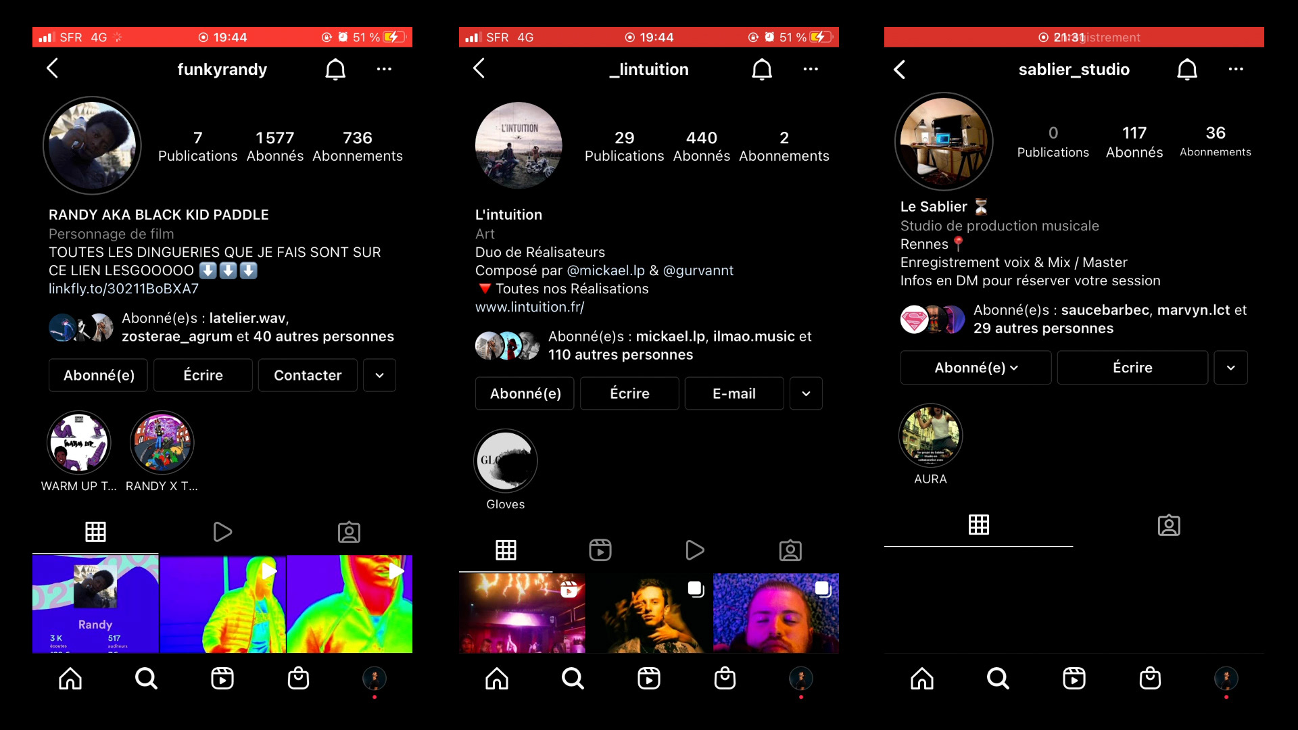The height and width of the screenshot is (730, 1298).
Task: Open Search in sablier_studio screen navbar
Action: coord(998,678)
